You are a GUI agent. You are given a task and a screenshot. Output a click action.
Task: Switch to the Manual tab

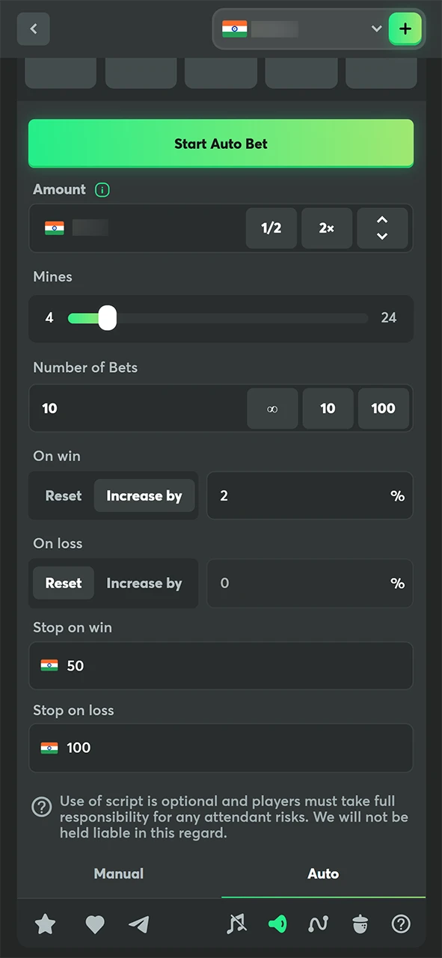tap(118, 873)
